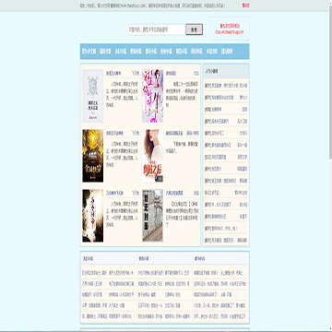Open the title link beside the pink manga cover

coord(171,74)
